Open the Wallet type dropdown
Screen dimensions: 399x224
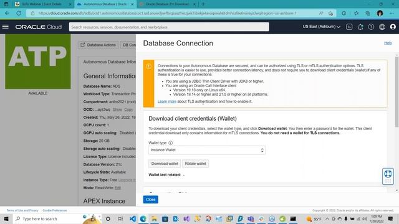click(207, 150)
